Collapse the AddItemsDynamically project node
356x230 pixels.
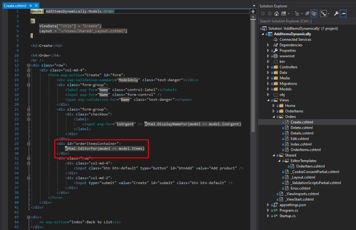pos(263,34)
